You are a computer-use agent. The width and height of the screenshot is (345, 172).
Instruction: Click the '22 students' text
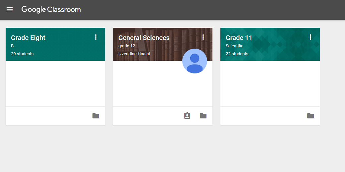tap(237, 54)
